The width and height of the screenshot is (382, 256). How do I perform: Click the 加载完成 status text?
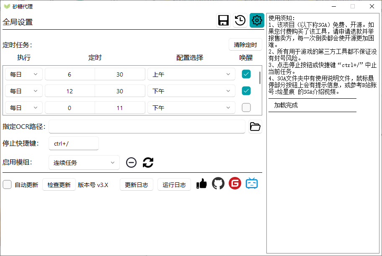(x=286, y=105)
